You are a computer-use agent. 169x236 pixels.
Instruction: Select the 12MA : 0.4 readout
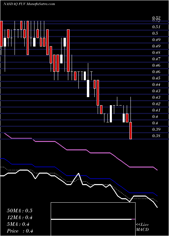tap(20, 217)
